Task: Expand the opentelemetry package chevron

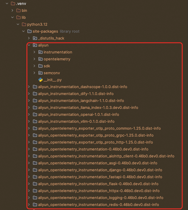Action: click(x=34, y=59)
